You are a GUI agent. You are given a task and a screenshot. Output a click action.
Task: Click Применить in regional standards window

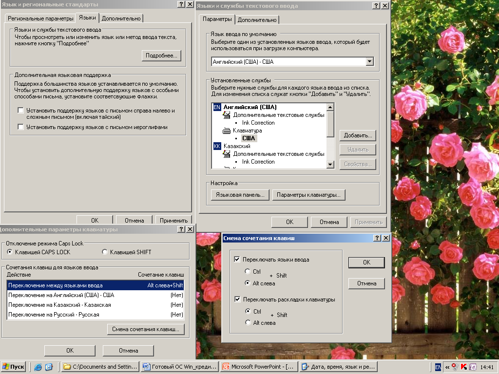click(x=173, y=220)
